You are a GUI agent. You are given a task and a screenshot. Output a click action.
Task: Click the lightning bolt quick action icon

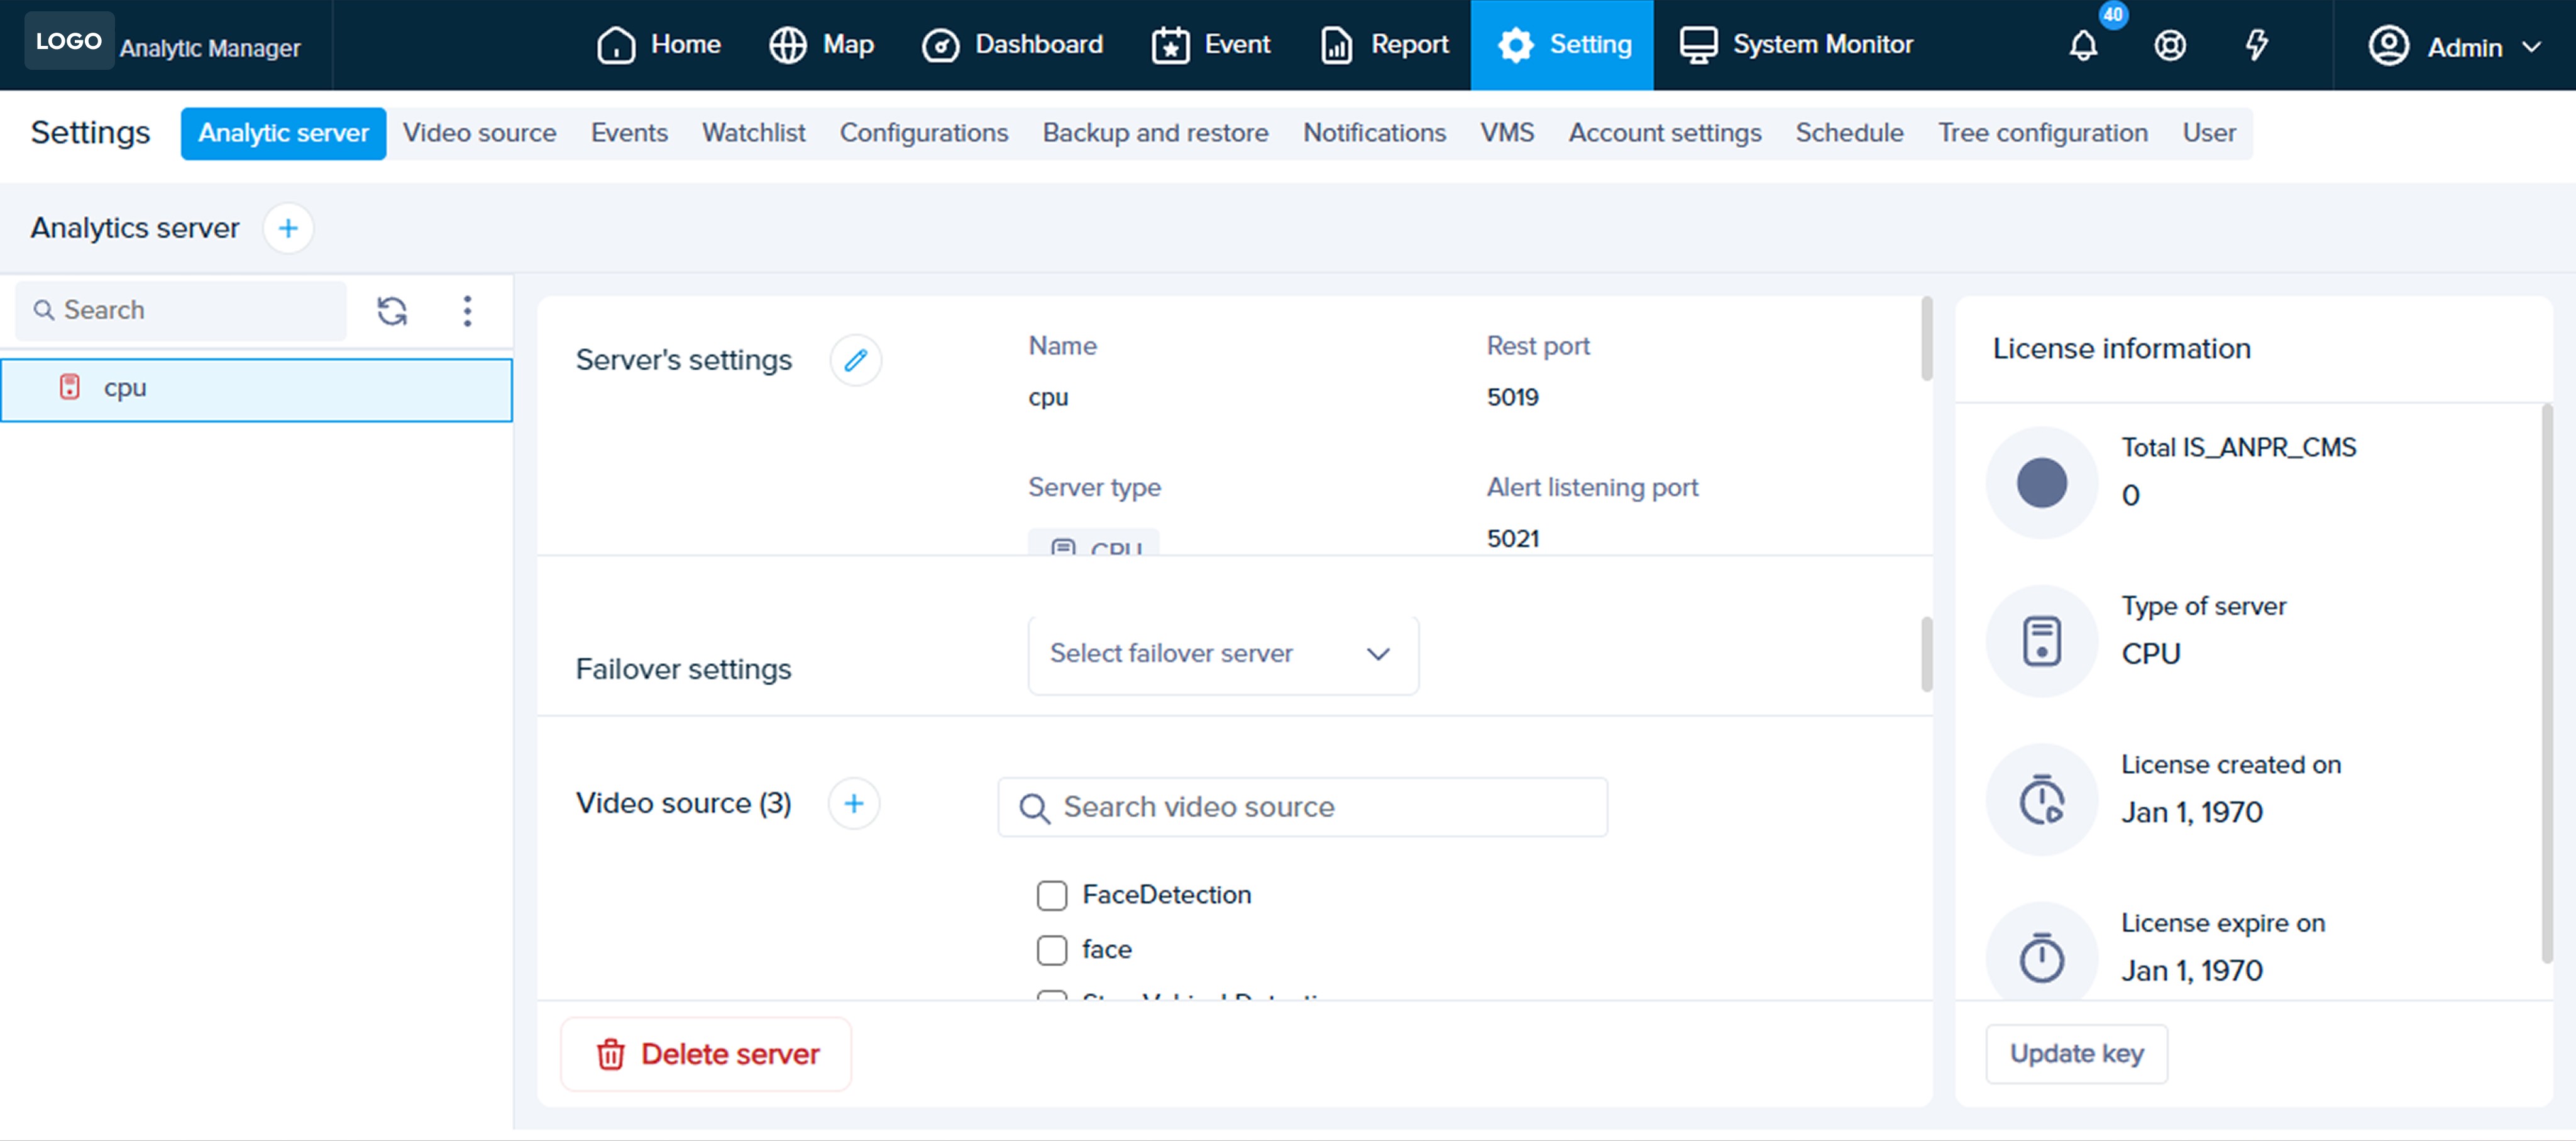point(2256,46)
